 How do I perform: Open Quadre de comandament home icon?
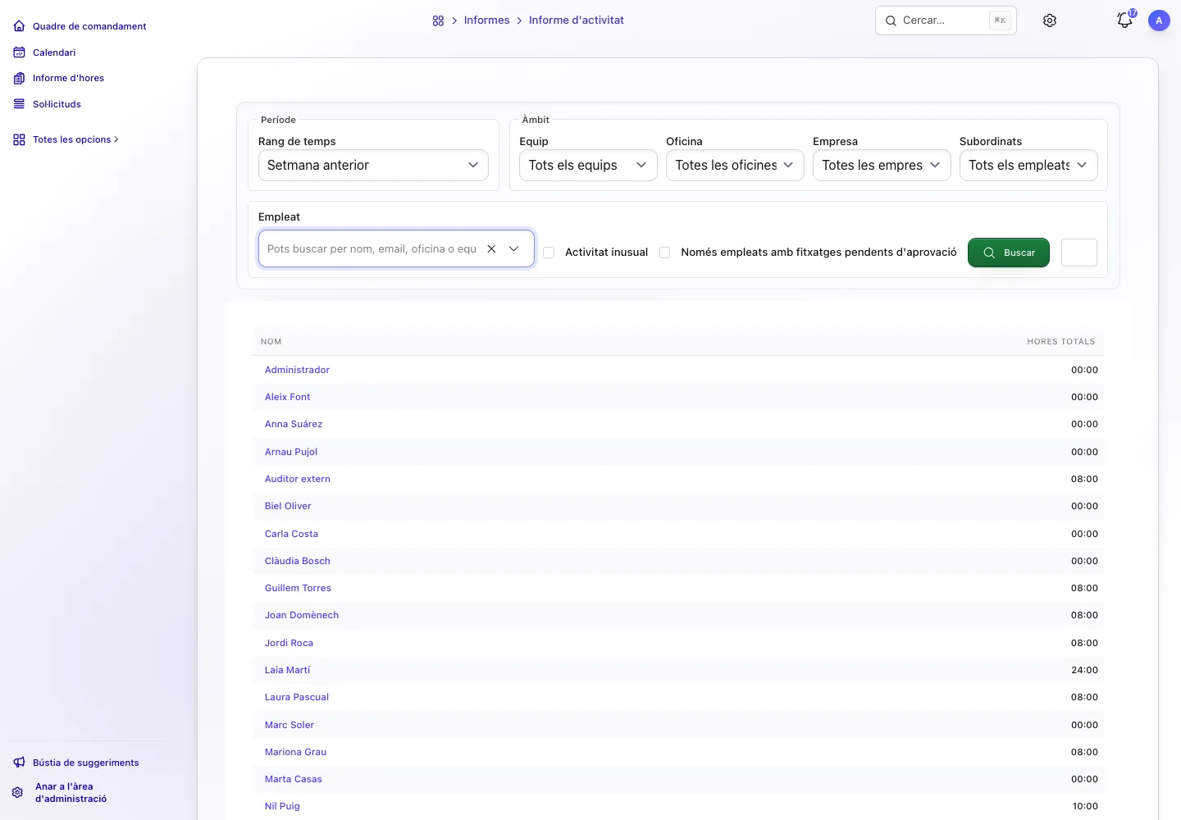[x=19, y=26]
